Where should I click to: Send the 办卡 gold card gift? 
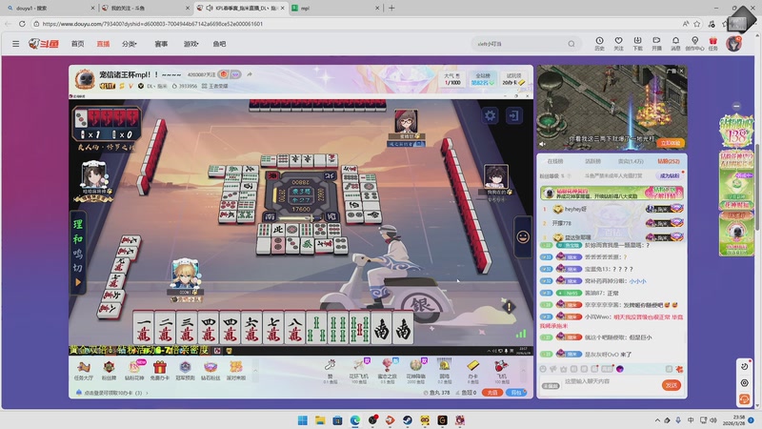click(472, 371)
